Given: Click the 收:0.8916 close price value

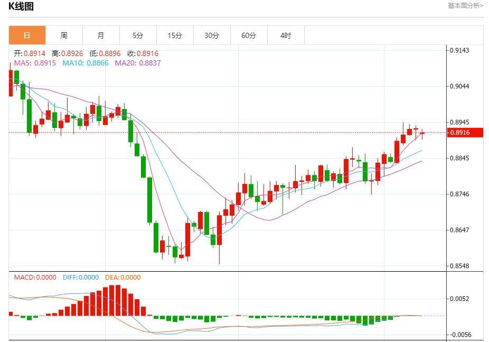Looking at the screenshot, I should 143,53.
